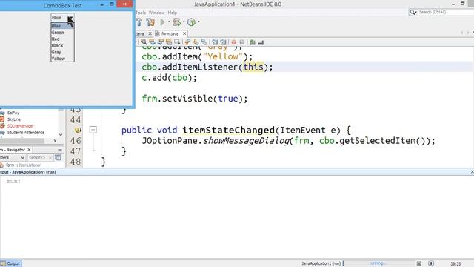Click the running progress bar in the status bar
The width and height of the screenshot is (474, 267).
coord(379,263)
